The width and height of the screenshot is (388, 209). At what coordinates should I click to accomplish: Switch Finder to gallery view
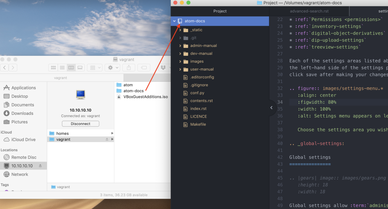pyautogui.click(x=80, y=68)
